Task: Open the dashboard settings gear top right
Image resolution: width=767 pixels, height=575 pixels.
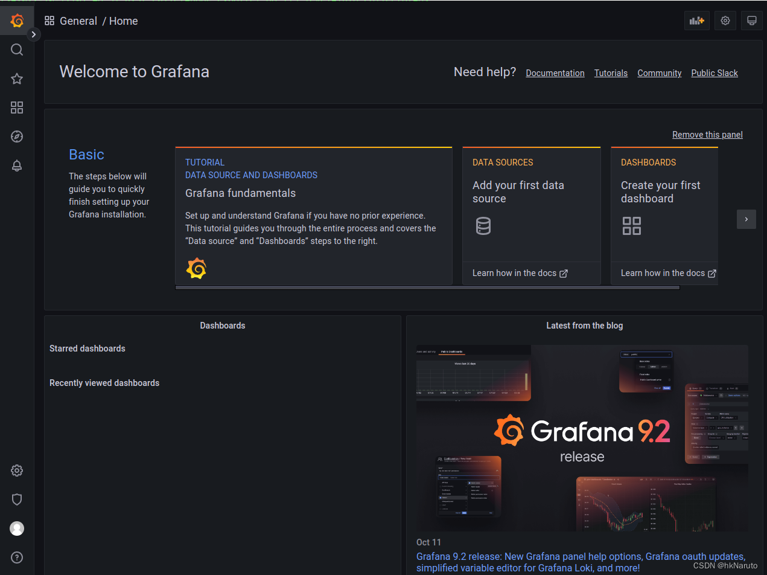Action: pos(725,21)
